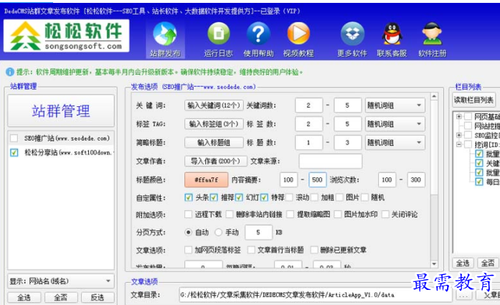The height and width of the screenshot is (305, 500).
Task: Click the 输入标题组 button
Action: click(x=214, y=142)
